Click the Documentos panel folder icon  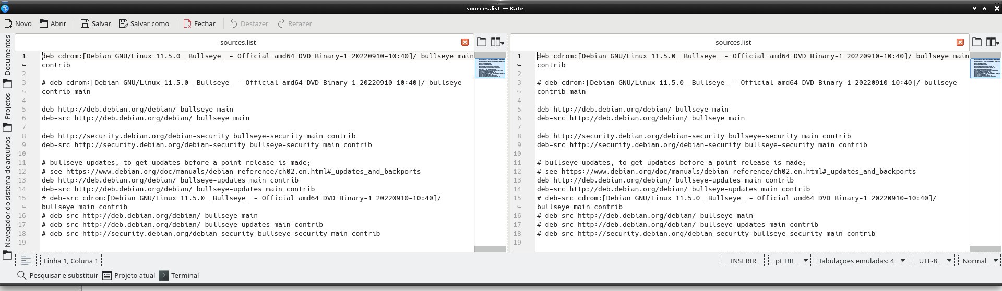click(7, 83)
